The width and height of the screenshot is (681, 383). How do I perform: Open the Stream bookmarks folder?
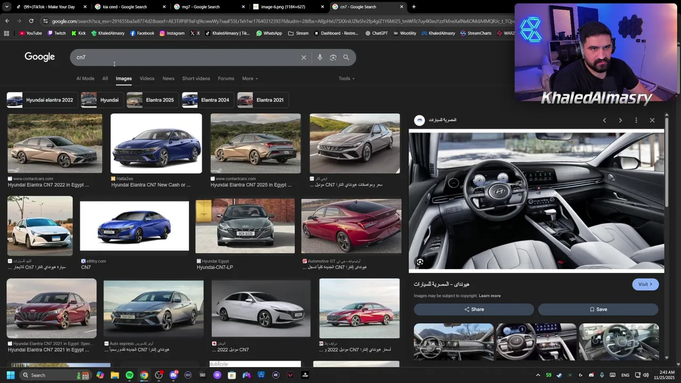pyautogui.click(x=298, y=33)
